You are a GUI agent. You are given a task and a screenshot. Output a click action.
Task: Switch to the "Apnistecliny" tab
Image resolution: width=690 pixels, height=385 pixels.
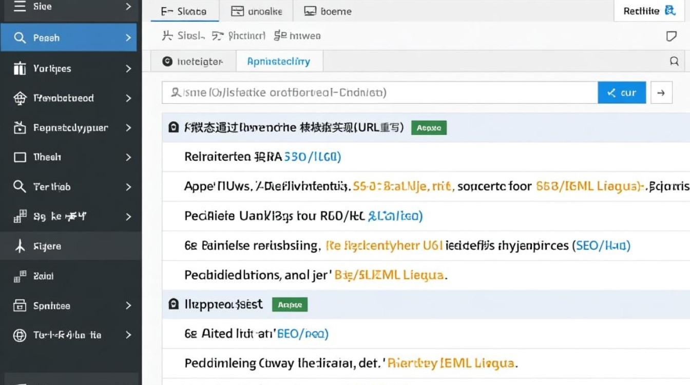coord(278,62)
